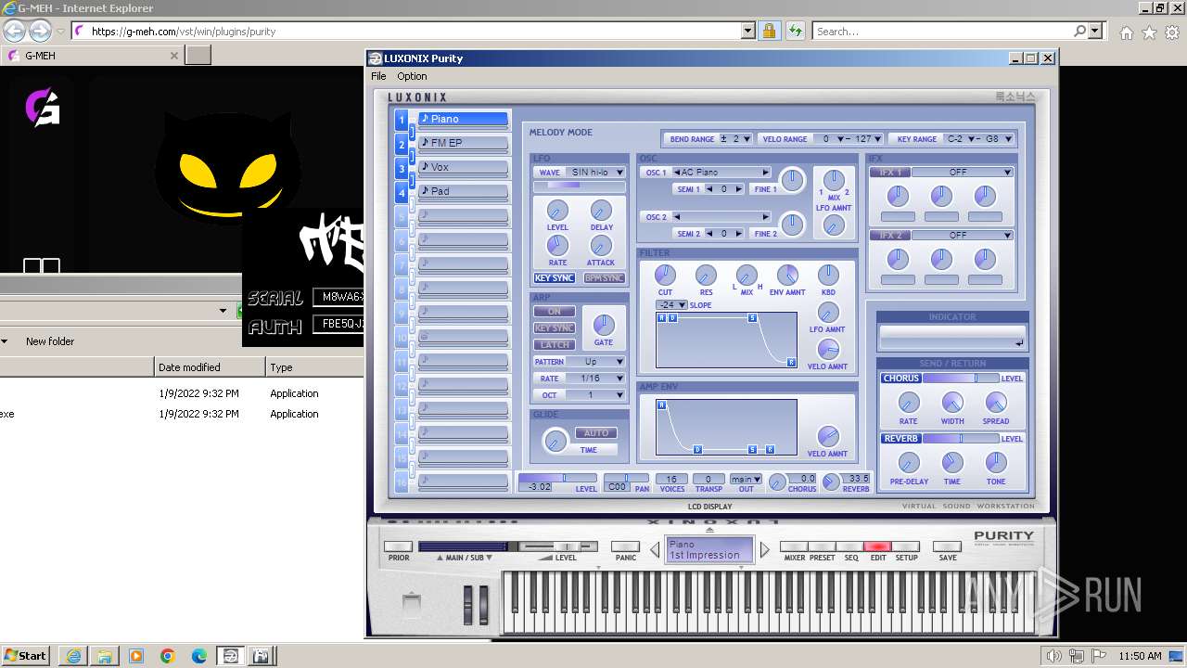Turn the arpeggiator ON

pyautogui.click(x=555, y=312)
